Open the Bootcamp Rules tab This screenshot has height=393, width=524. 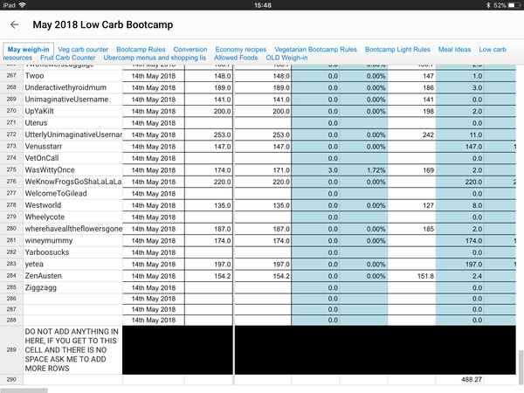[x=141, y=50]
